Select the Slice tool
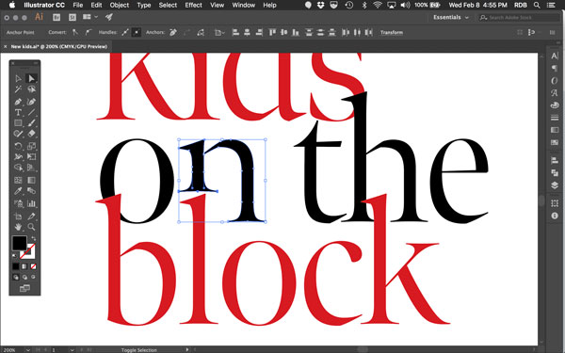565x353 pixels. tap(31, 217)
